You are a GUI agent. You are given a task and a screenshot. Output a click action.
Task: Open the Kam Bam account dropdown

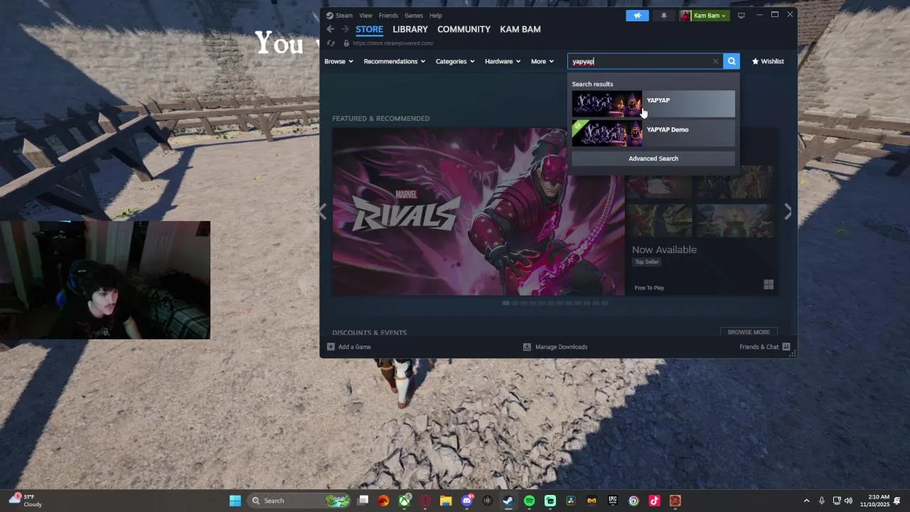coord(705,15)
